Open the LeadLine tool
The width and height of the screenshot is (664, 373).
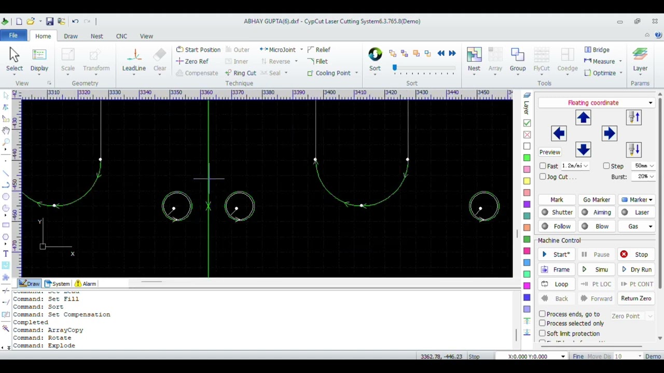[x=134, y=60]
